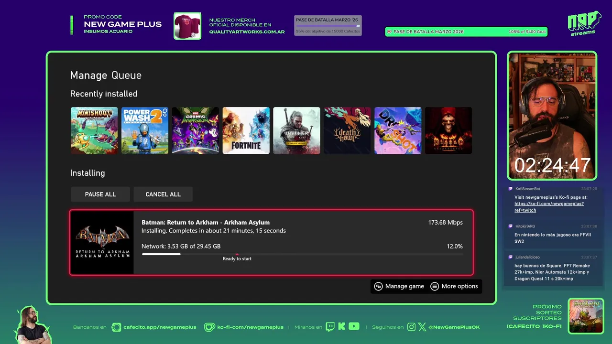Image resolution: width=612 pixels, height=344 pixels.
Task: Click the PAUSE ALL button
Action: pos(100,194)
